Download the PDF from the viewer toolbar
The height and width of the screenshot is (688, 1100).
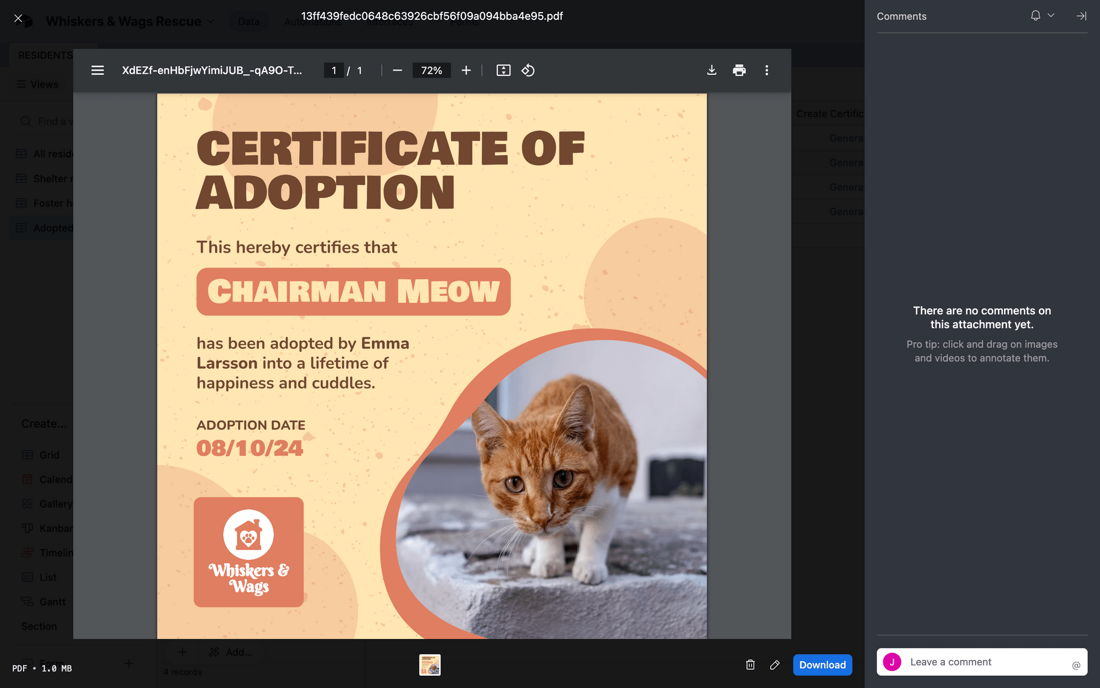[712, 70]
